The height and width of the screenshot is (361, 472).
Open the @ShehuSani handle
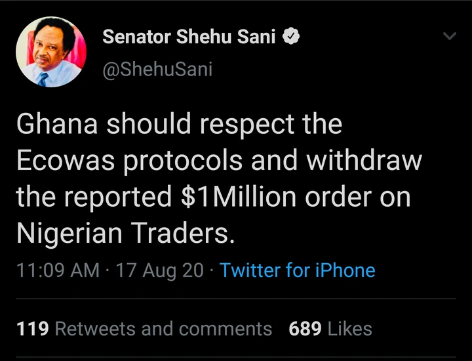pyautogui.click(x=157, y=70)
